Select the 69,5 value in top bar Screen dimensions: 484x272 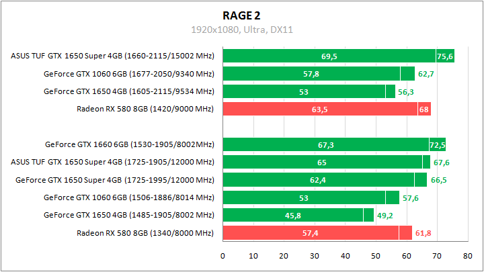[x=329, y=56]
